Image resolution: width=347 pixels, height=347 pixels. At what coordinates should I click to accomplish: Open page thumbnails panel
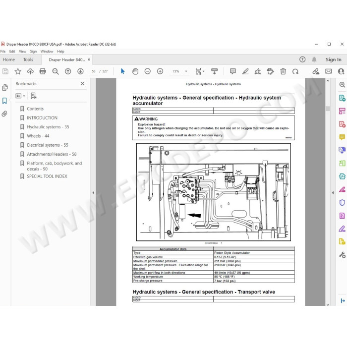[x=5, y=88]
